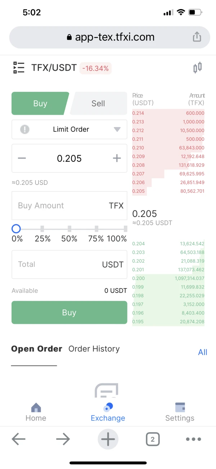This screenshot has width=216, height=469.
Task: Open the browser more options menu
Action: tap(193, 439)
